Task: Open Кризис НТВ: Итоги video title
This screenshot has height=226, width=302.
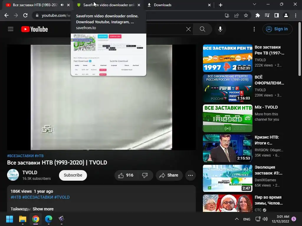Action: [267, 140]
